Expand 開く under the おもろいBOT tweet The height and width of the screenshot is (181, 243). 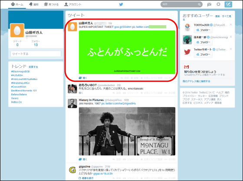pos(81,93)
